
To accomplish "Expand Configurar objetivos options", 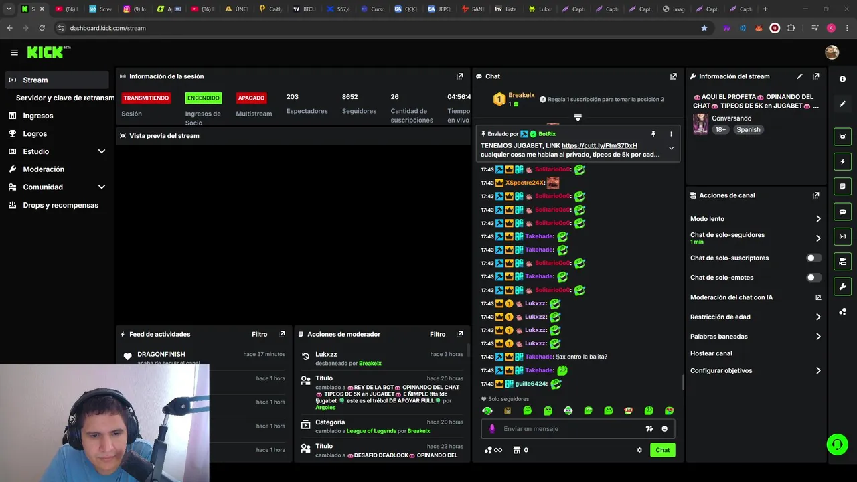I will pos(817,370).
